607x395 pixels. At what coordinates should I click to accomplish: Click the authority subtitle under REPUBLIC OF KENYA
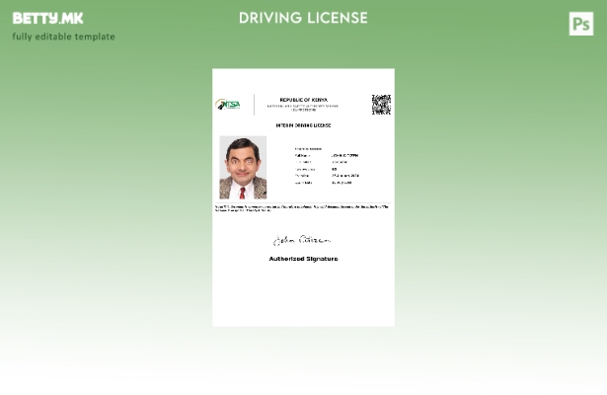click(304, 107)
